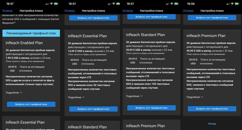Screen dimensions: 242x130
Task: Tap the Назад link
Action: pyautogui.click(x=212, y=124)
